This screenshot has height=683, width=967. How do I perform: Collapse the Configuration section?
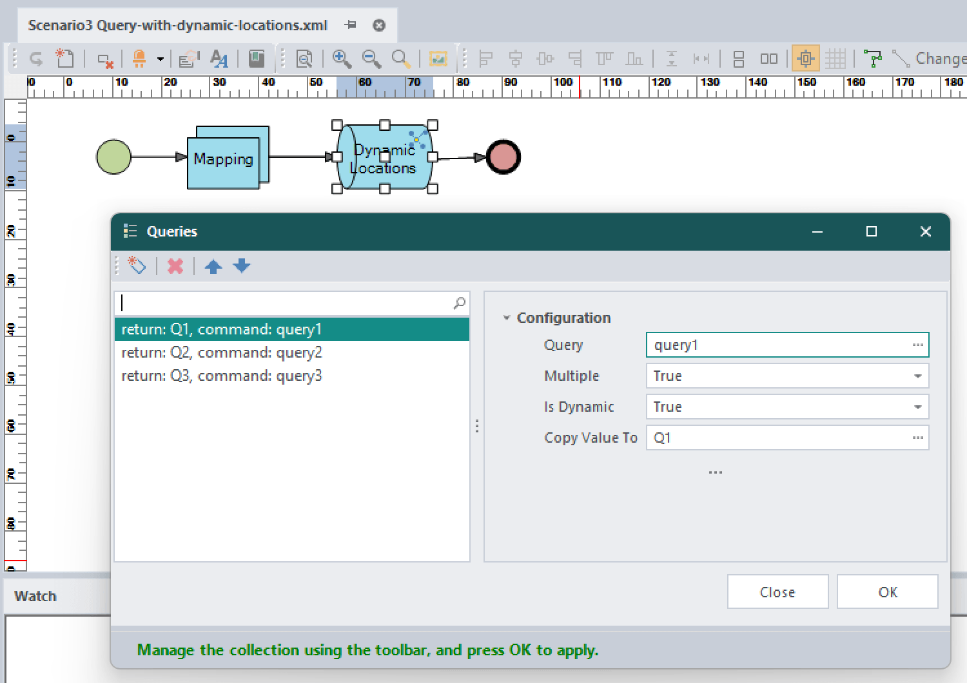[507, 318]
